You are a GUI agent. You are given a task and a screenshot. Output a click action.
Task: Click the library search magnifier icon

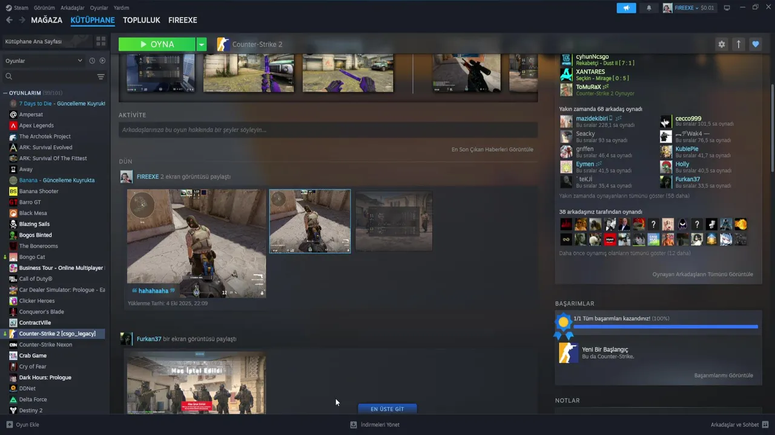pyautogui.click(x=9, y=77)
